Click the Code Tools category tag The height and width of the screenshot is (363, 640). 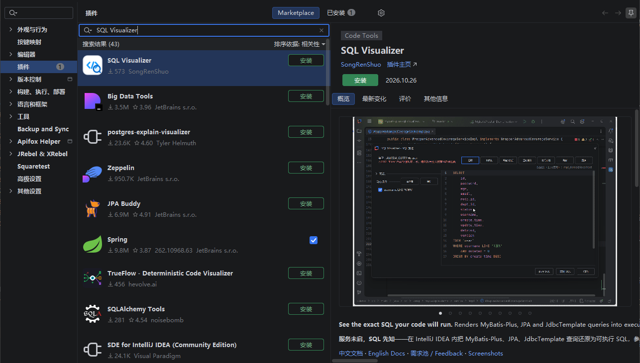[x=361, y=36]
